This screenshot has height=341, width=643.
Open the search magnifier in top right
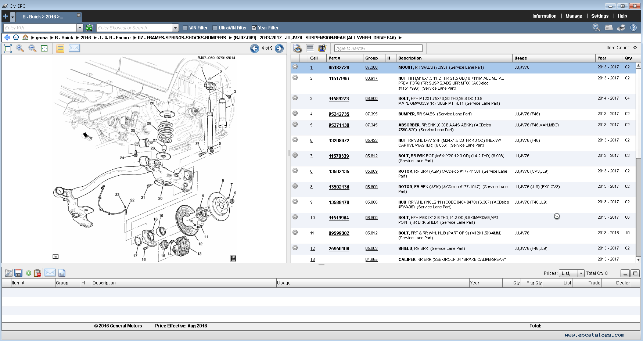pos(596,28)
